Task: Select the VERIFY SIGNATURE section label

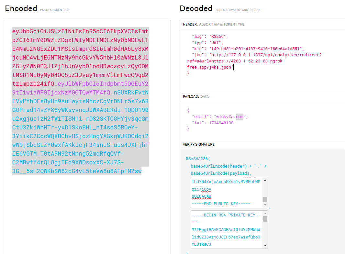Action: [x=198, y=144]
